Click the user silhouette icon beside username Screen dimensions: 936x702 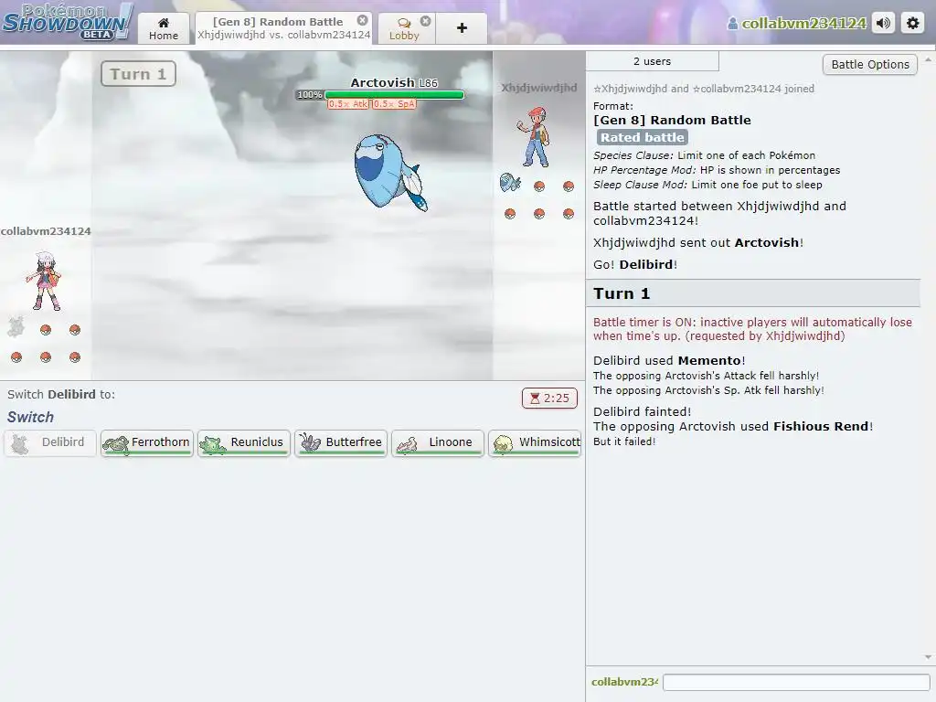(x=732, y=23)
